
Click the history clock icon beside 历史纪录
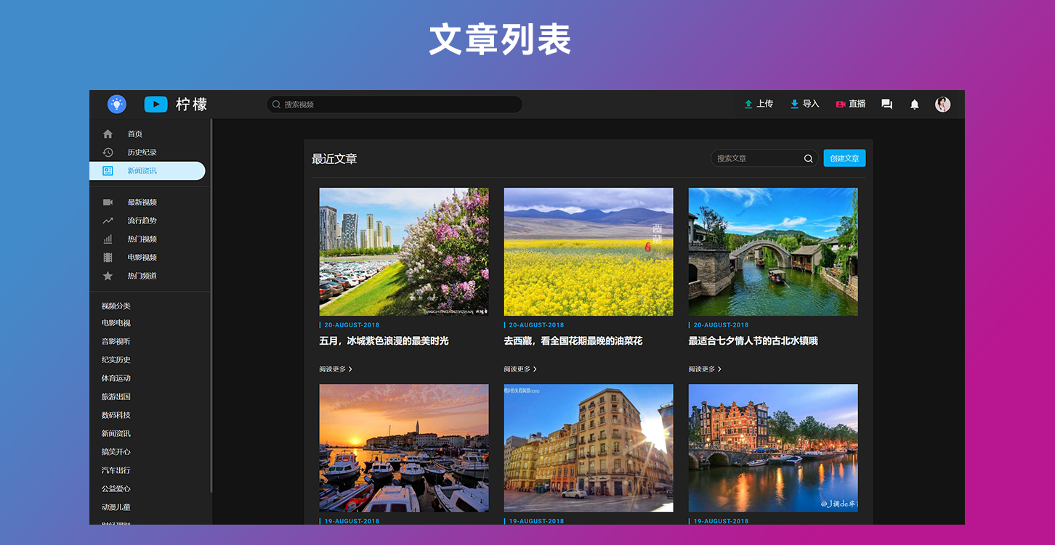108,152
